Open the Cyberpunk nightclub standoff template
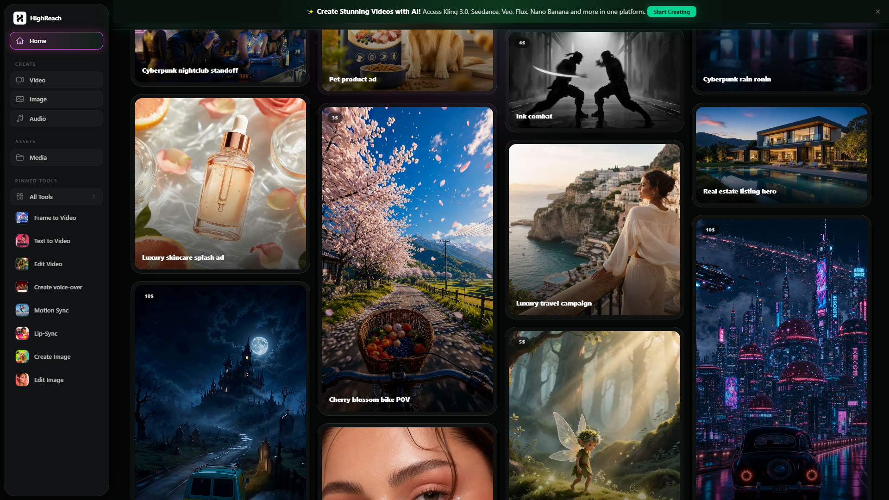The image size is (889, 500). coord(220,56)
